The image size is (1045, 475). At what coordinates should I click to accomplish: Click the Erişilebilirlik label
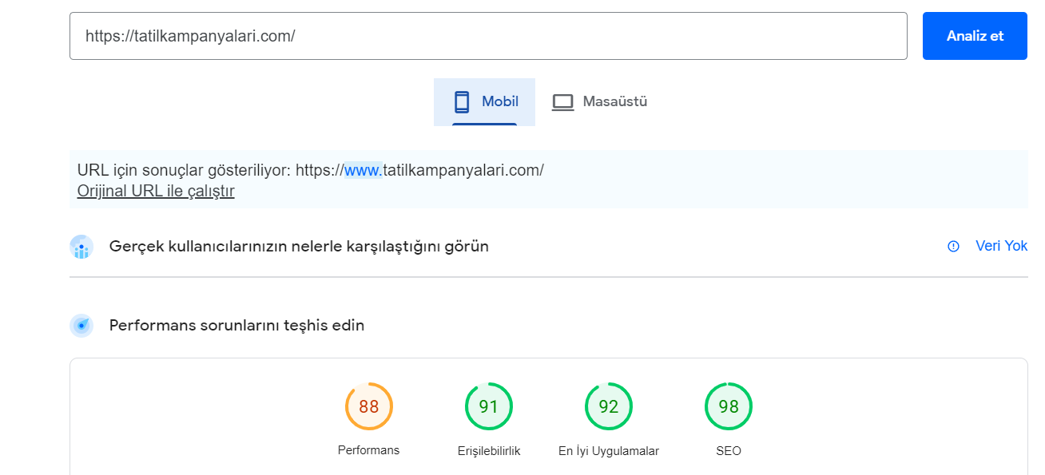coord(489,451)
